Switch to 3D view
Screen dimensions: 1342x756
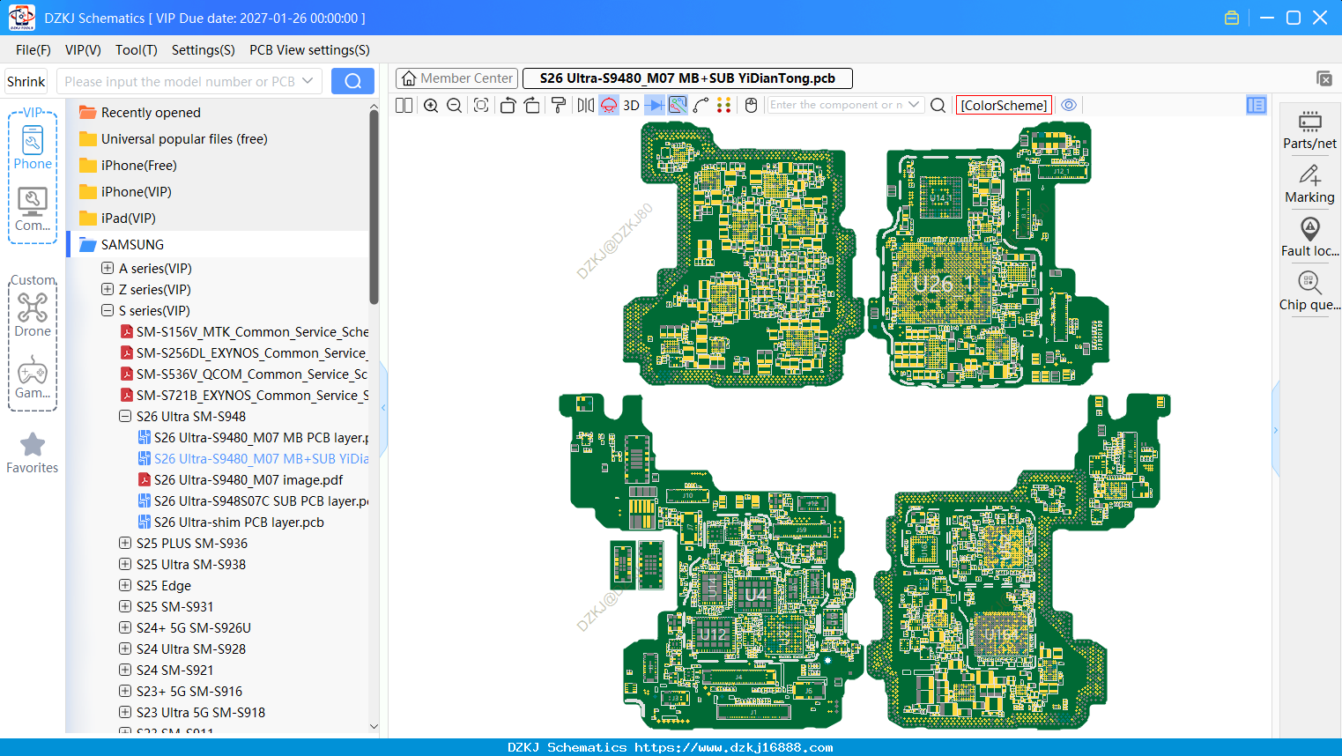point(631,105)
